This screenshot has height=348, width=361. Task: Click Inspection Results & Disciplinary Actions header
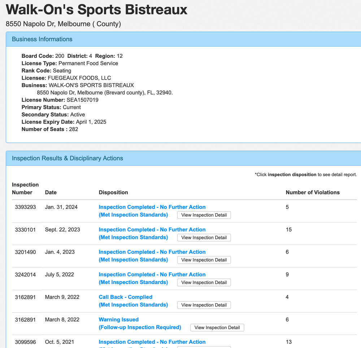(68, 158)
